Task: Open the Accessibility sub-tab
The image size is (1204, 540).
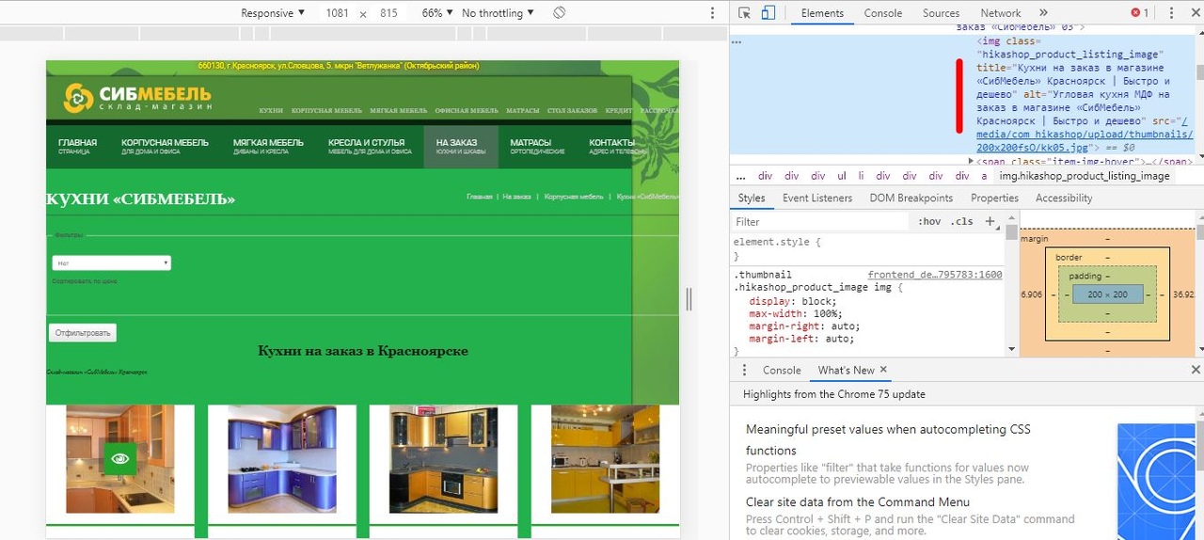Action: [1064, 199]
